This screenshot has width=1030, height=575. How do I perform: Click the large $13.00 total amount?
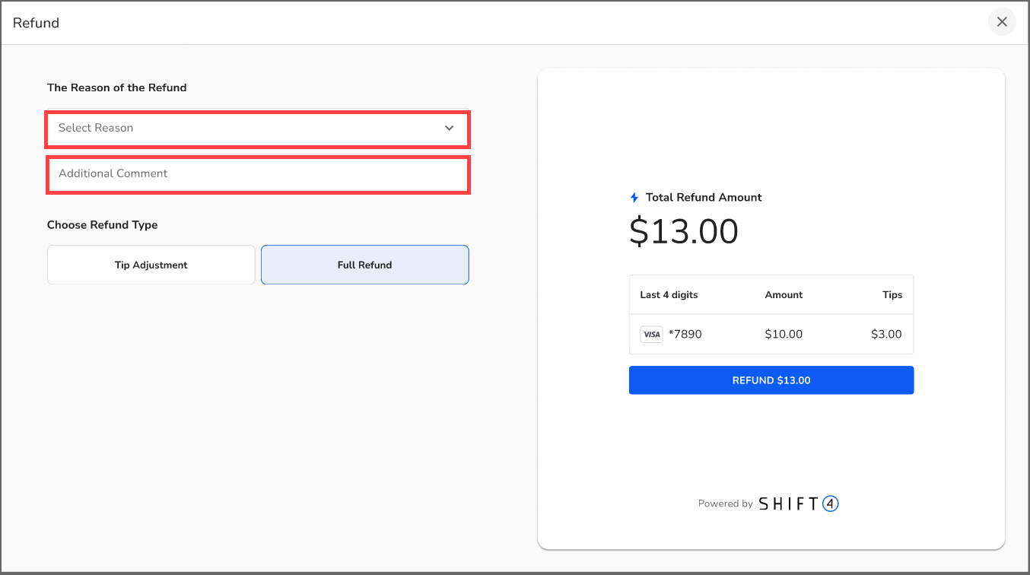[683, 232]
